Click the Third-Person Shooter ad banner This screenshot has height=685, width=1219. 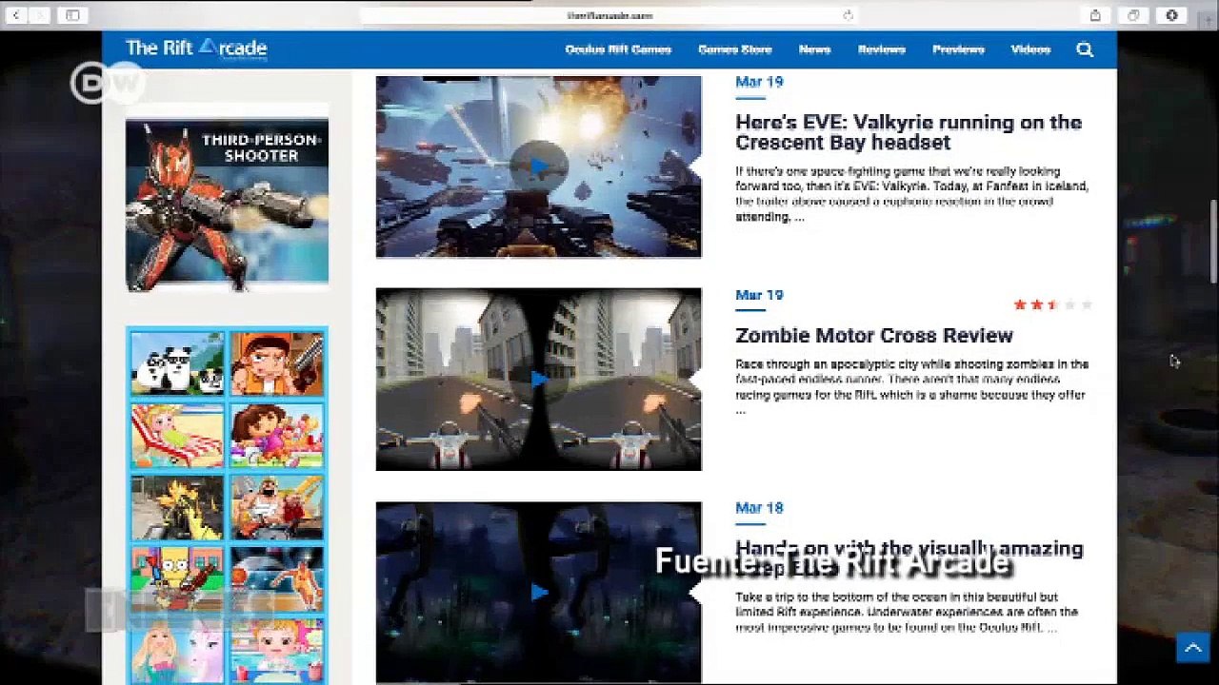(x=228, y=204)
